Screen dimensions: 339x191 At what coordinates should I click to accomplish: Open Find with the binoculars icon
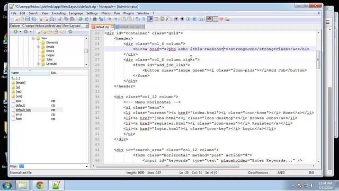(x=94, y=19)
